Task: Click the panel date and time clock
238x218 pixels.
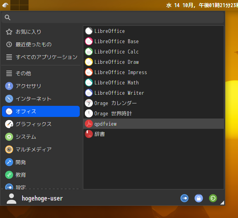Action: 202,5
